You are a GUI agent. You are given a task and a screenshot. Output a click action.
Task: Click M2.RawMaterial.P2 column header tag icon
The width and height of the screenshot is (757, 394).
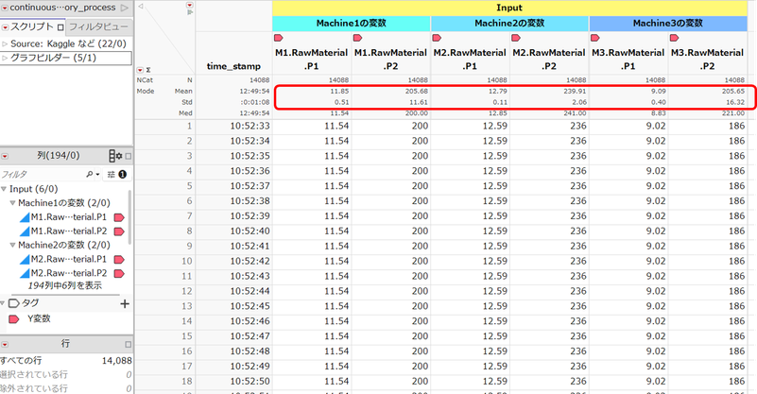click(516, 38)
